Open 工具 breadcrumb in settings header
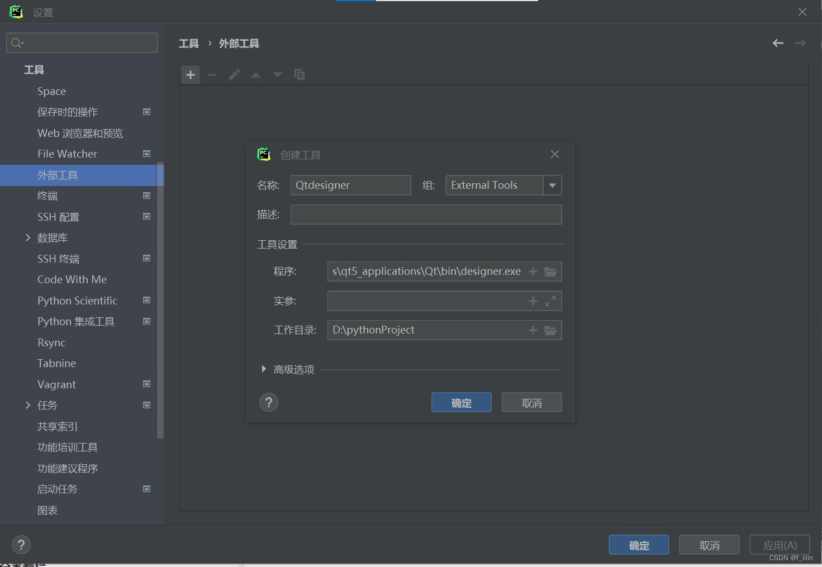Image resolution: width=822 pixels, height=567 pixels. [x=188, y=43]
